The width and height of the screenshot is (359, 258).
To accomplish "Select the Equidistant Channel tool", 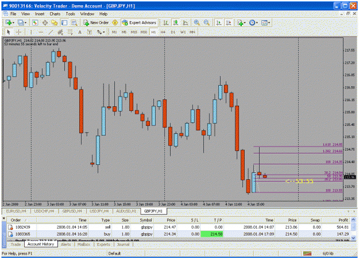I will (60, 32).
